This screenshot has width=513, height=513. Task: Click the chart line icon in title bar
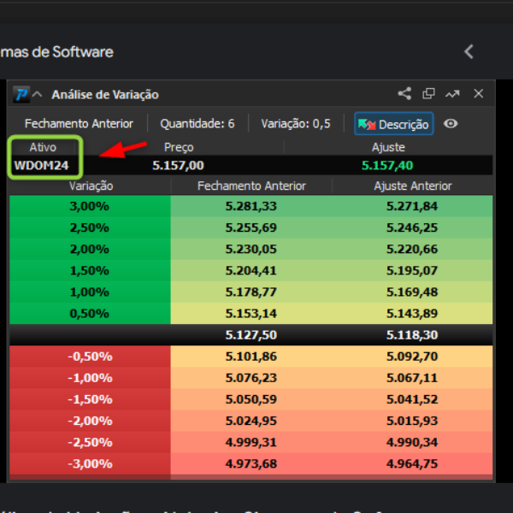click(x=452, y=94)
